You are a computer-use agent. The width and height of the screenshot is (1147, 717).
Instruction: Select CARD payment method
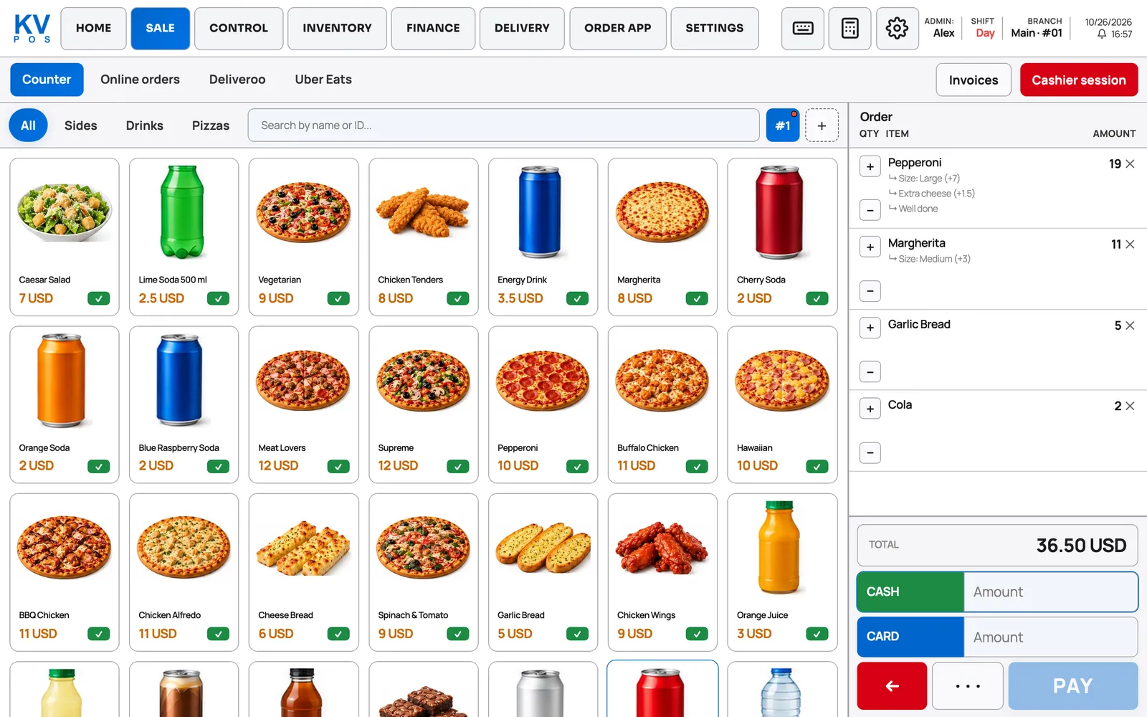coord(910,637)
